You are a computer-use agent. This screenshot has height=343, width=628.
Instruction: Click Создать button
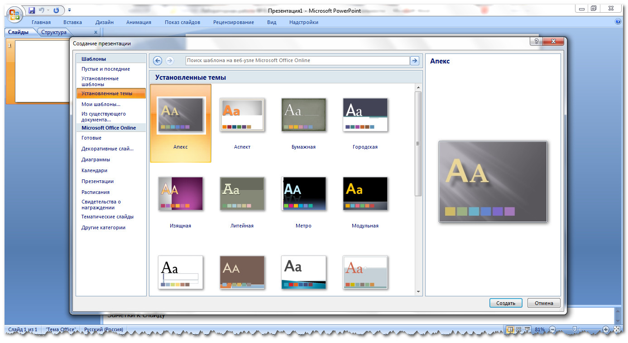(x=506, y=303)
